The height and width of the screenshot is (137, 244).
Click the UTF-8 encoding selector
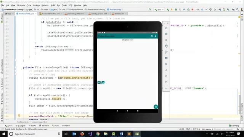click(x=196, y=129)
